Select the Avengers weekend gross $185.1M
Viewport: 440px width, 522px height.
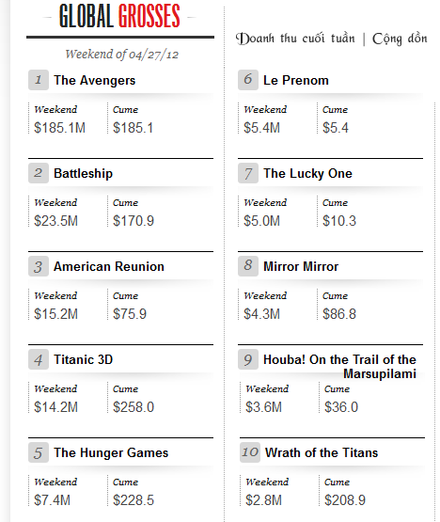point(59,128)
